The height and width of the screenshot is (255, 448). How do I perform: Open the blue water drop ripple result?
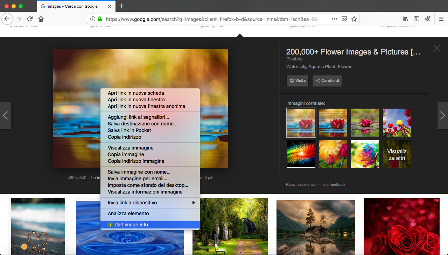[130, 228]
